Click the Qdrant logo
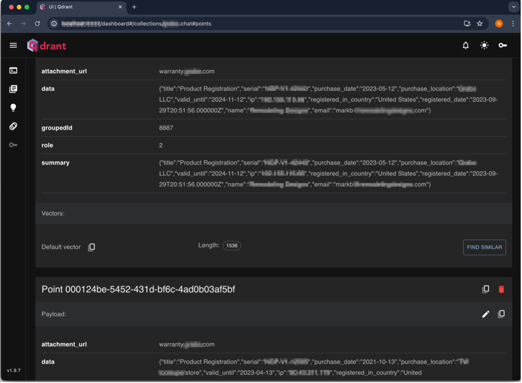Screen dimensions: 522x383 47,46
